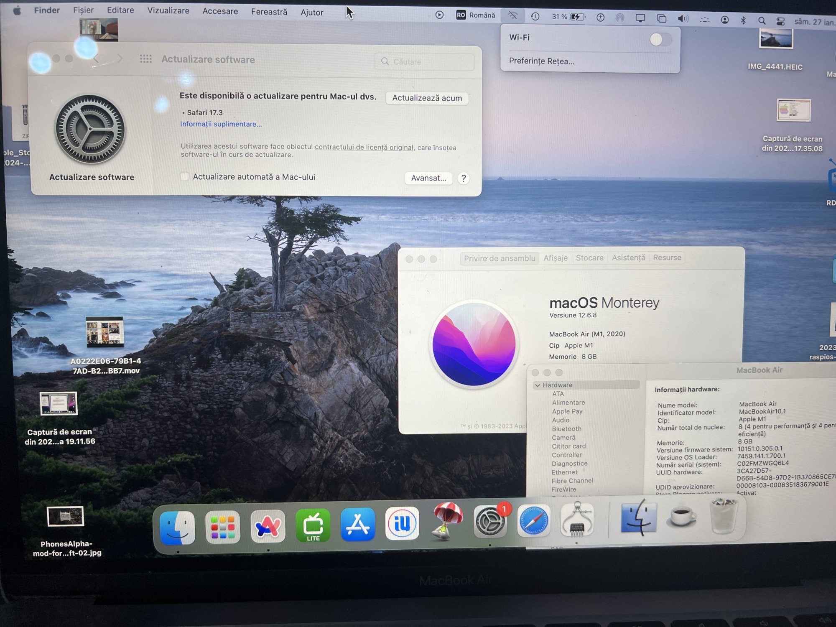
Task: Select Captură de ecran 19.11.56 file
Action: click(x=59, y=418)
